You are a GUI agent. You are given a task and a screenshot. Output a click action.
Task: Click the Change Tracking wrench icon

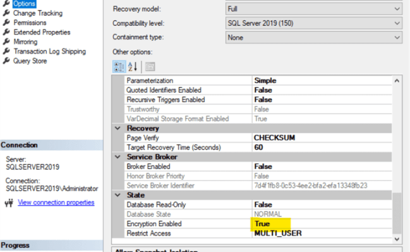[6, 13]
